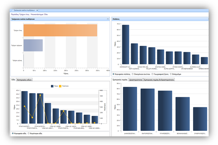Click the ΣΥΝΕΡΓΑΤΕΣ/ΤΟ... sector bar
Screen dimensions: 218x145
click(200, 119)
